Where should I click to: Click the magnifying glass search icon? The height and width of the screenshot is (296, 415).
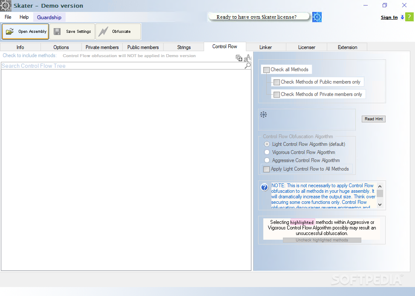(248, 65)
